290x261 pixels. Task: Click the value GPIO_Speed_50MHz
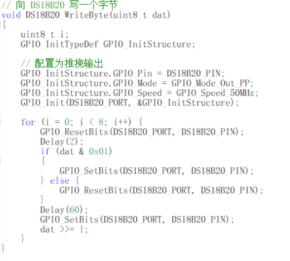(x=215, y=93)
